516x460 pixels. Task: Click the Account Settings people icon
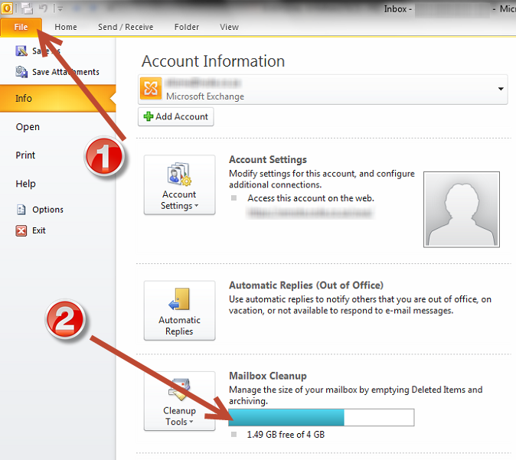pyautogui.click(x=179, y=174)
